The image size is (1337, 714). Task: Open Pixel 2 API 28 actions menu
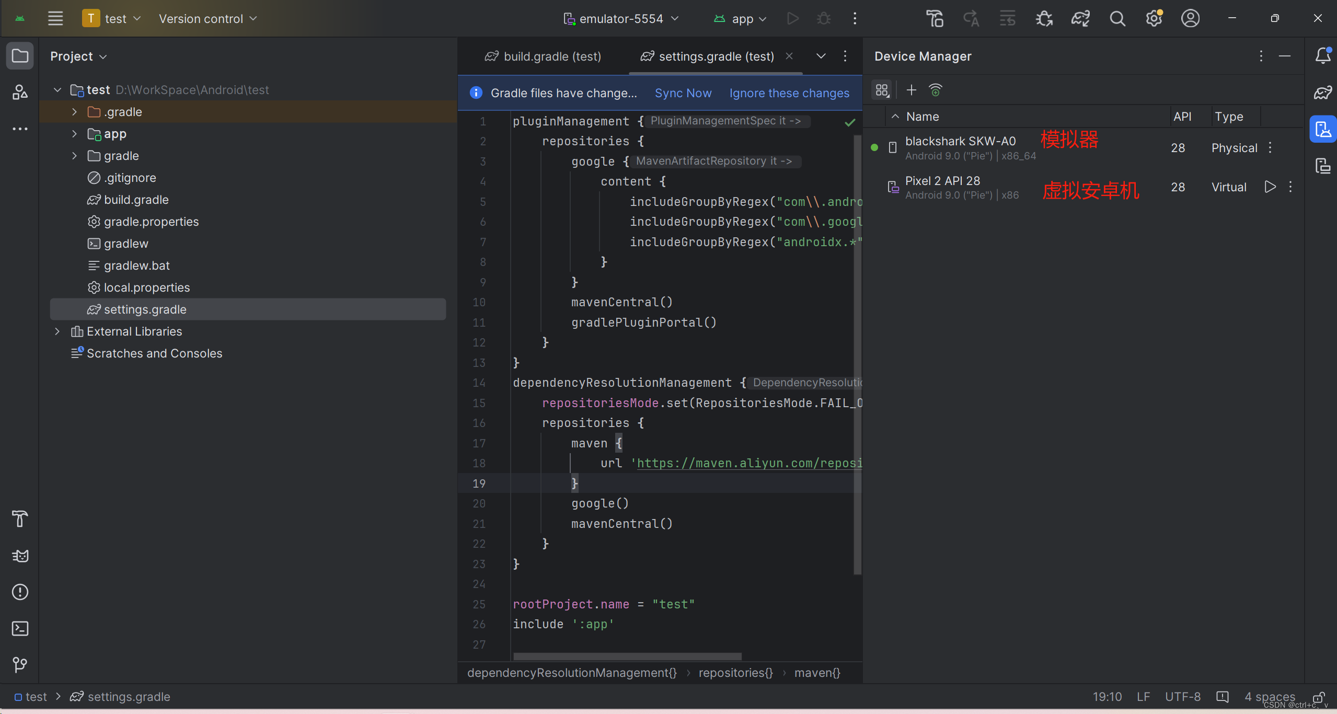click(x=1290, y=187)
